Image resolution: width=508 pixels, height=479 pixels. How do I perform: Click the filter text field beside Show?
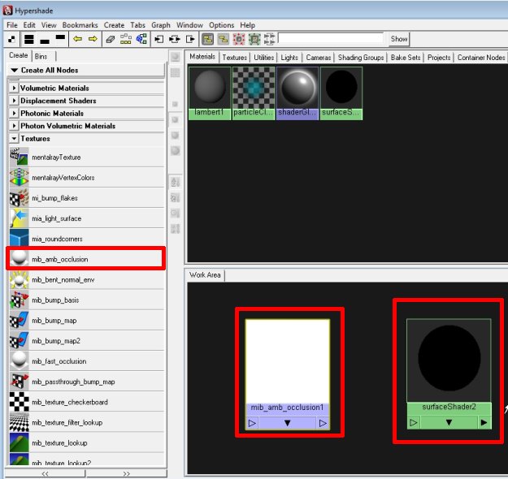click(x=331, y=38)
